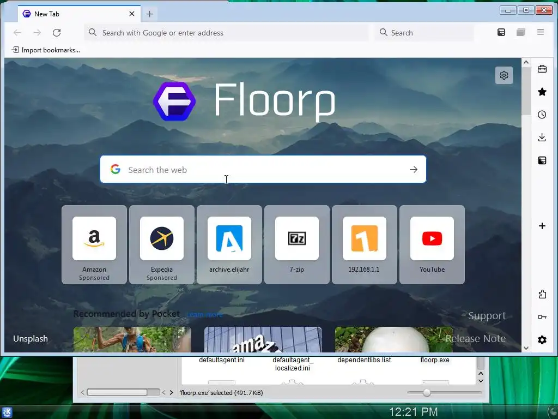Screen dimensions: 558x419
Task: Open the Unsplash credit link
Action: tap(31, 338)
